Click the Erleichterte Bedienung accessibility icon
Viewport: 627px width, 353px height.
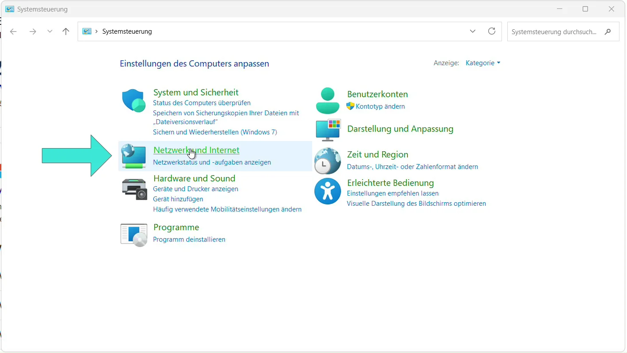(x=328, y=191)
